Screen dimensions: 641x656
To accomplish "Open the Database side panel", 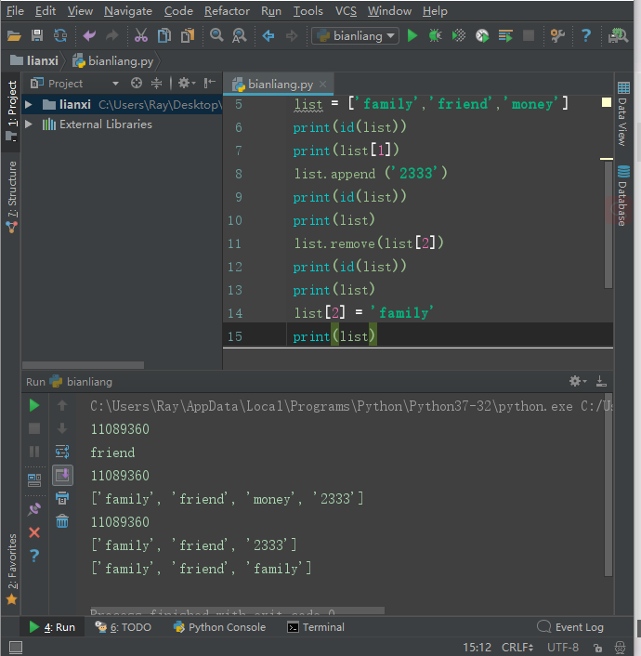I will click(623, 196).
